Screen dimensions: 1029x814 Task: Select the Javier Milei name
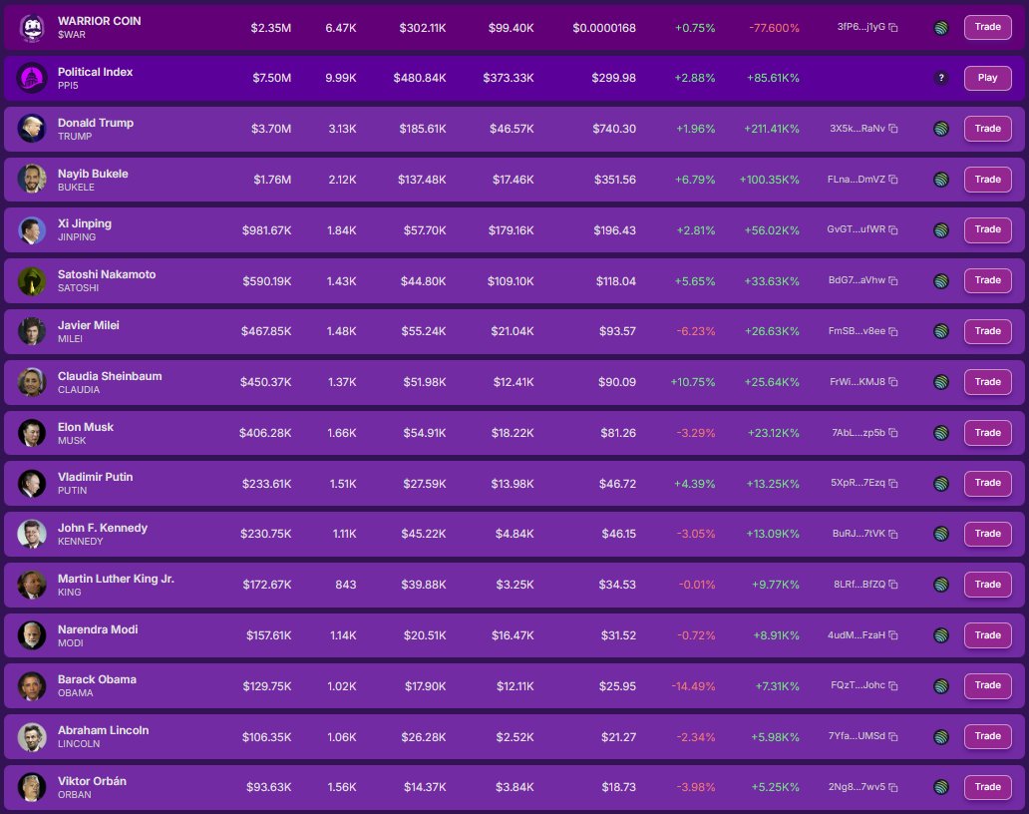(89, 325)
